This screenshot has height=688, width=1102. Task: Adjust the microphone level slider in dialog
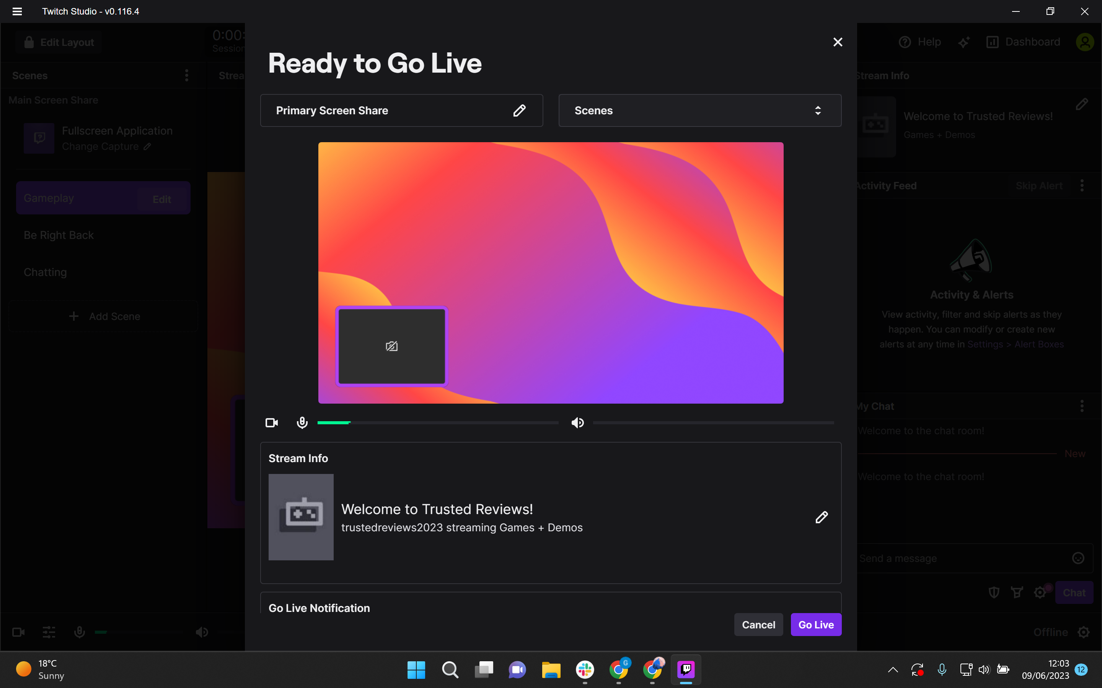(438, 423)
